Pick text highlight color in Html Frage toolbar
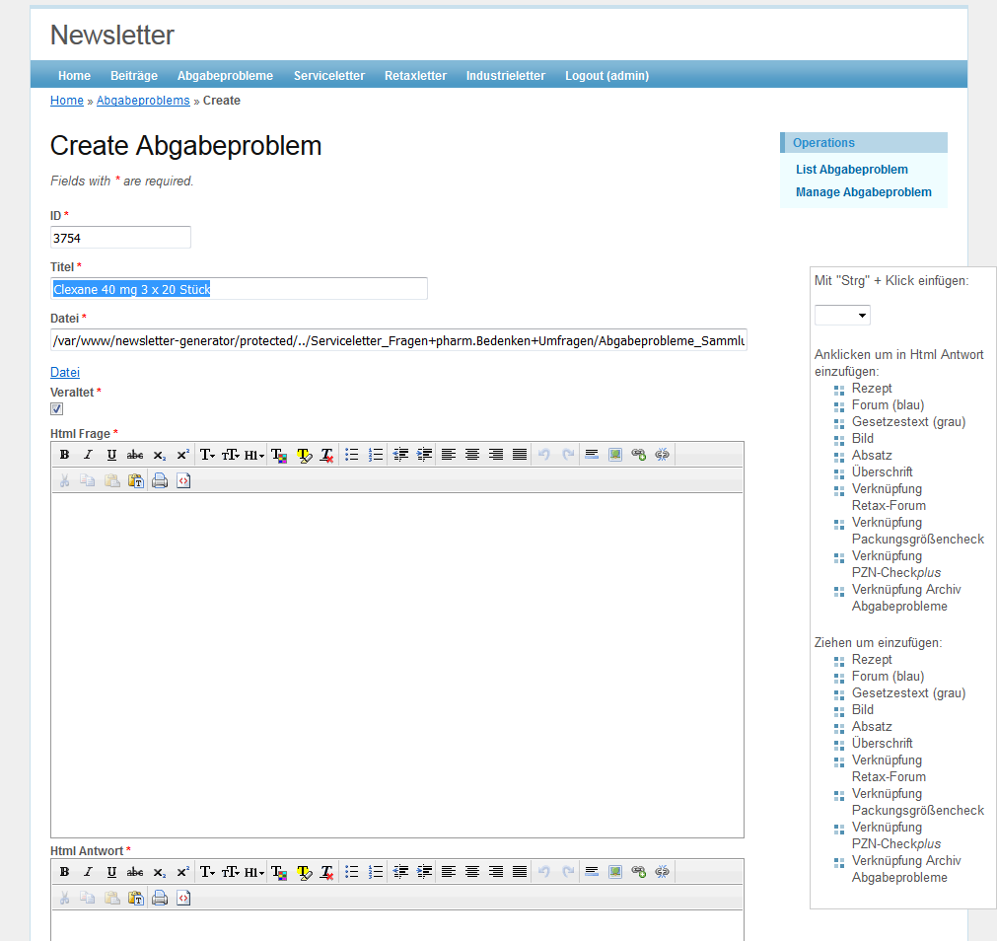The width and height of the screenshot is (997, 941). 304,455
